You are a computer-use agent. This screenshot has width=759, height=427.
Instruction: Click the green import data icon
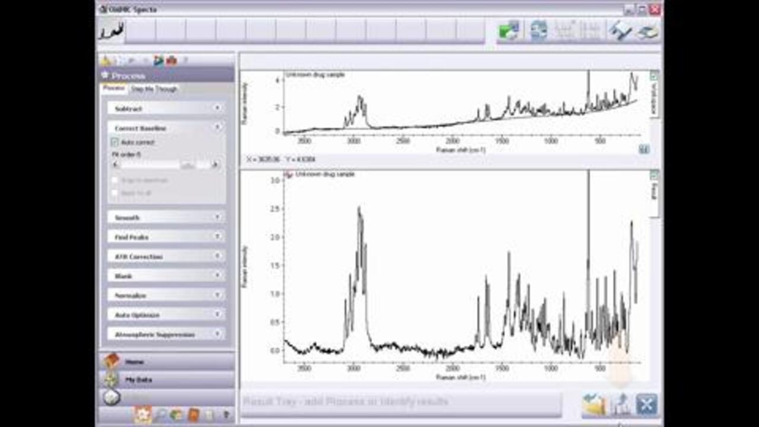click(x=508, y=31)
